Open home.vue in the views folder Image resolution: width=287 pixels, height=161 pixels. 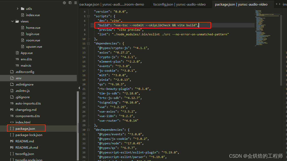pos(33,28)
